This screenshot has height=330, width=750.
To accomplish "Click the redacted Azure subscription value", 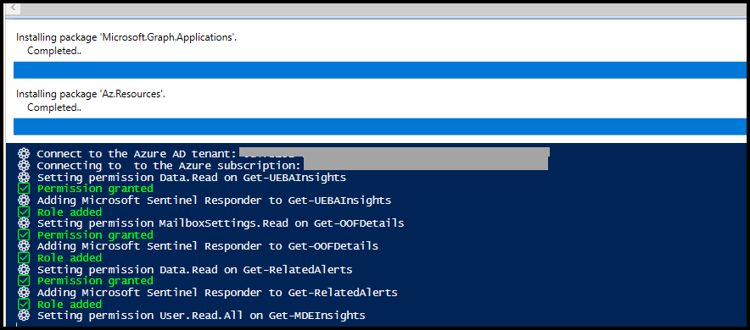I will click(x=426, y=164).
